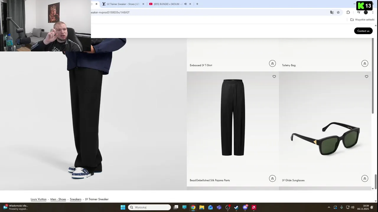The image size is (378, 212).
Task: Click the microphone tray icon
Action: 341,207
